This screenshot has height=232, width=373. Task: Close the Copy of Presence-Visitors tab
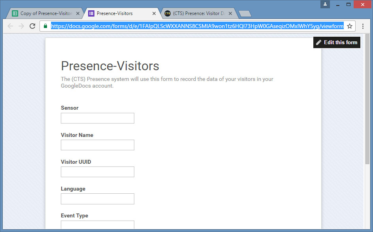tap(78, 13)
